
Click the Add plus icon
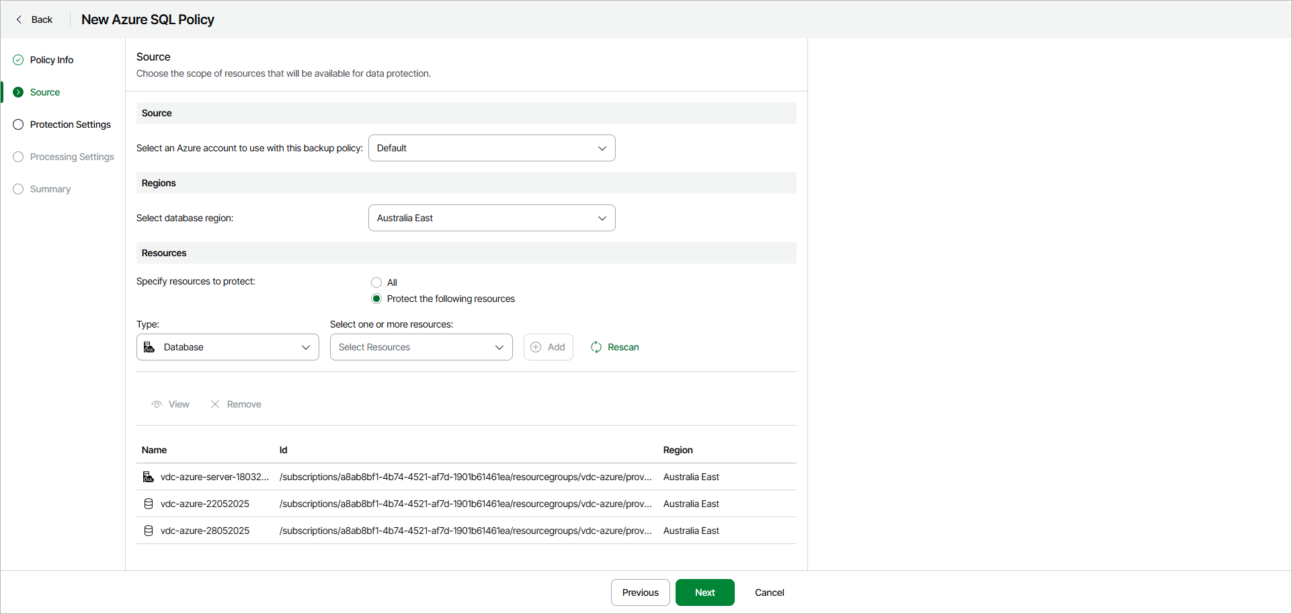536,347
